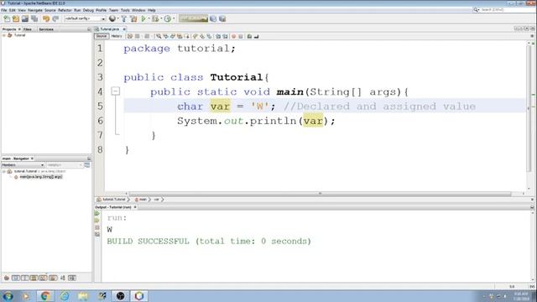Select the Tutorial.java editor tab
The height and width of the screenshot is (302, 537).
(x=109, y=29)
